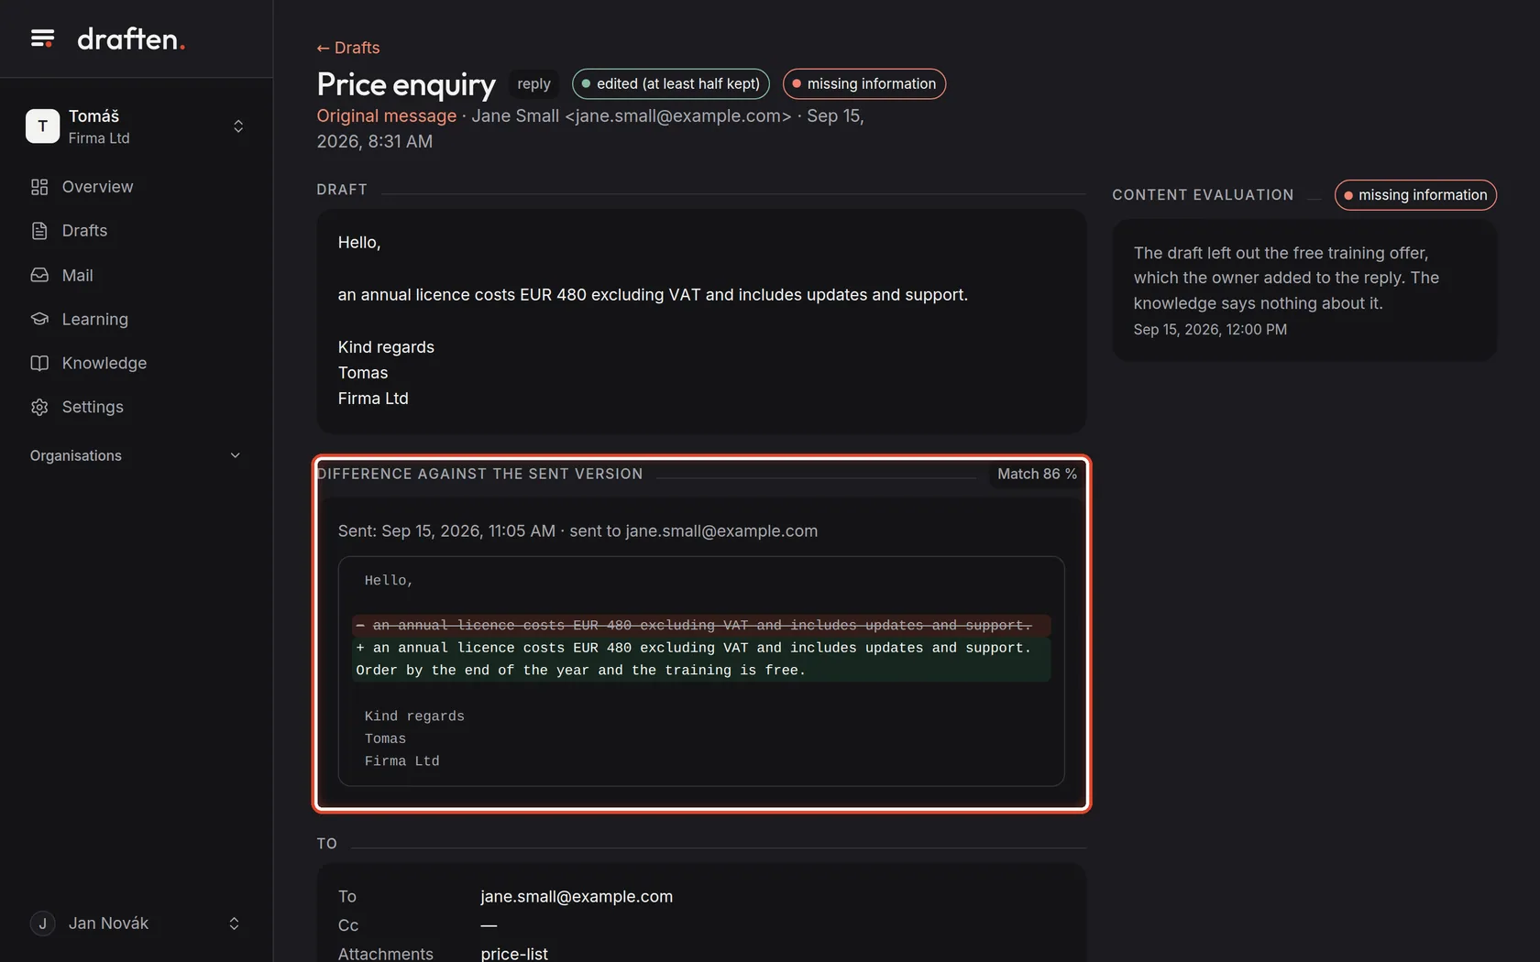Click the Knowledge book icon
The image size is (1540, 962).
tap(39, 363)
